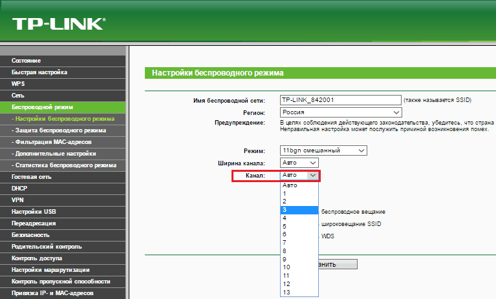496x299 pixels.
Task: Click the Ширина канала field label
Action: click(x=241, y=163)
